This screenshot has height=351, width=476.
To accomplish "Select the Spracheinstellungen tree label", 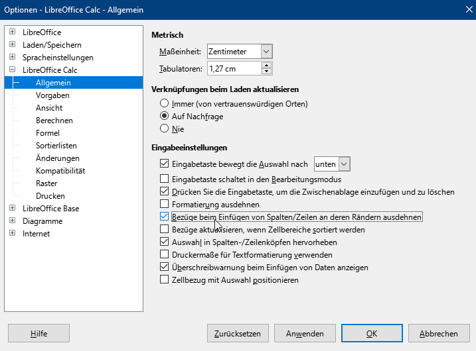I will pos(58,58).
